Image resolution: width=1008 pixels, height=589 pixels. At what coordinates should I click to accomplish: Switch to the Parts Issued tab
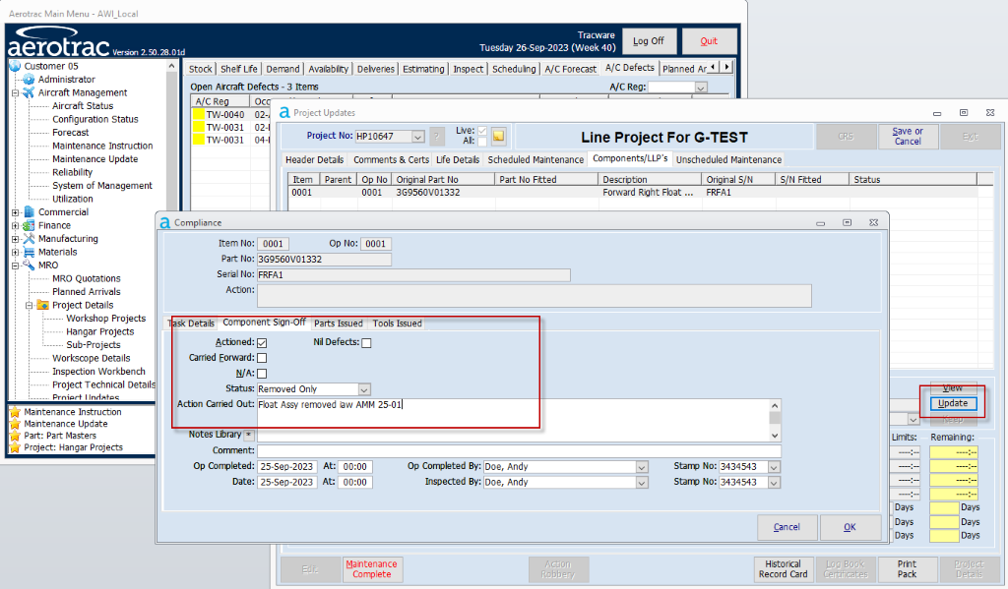tap(339, 323)
